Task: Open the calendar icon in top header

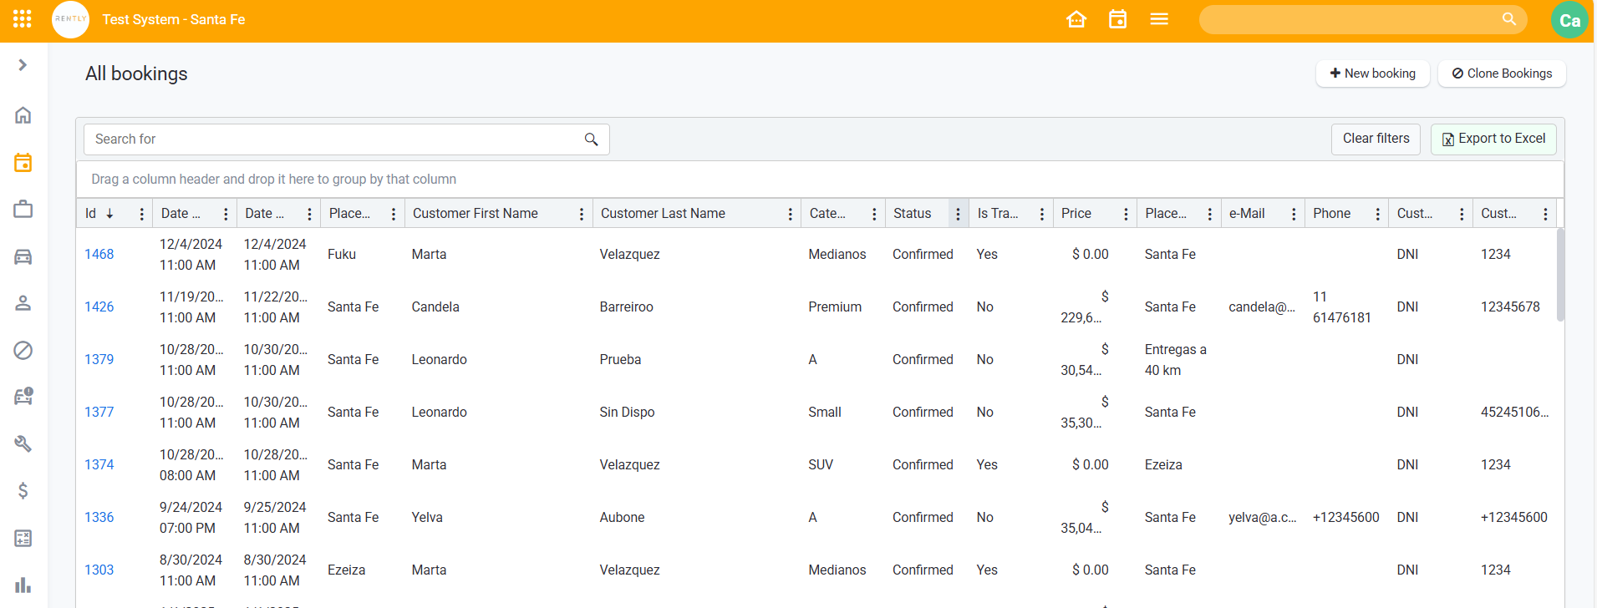Action: click(x=1117, y=19)
